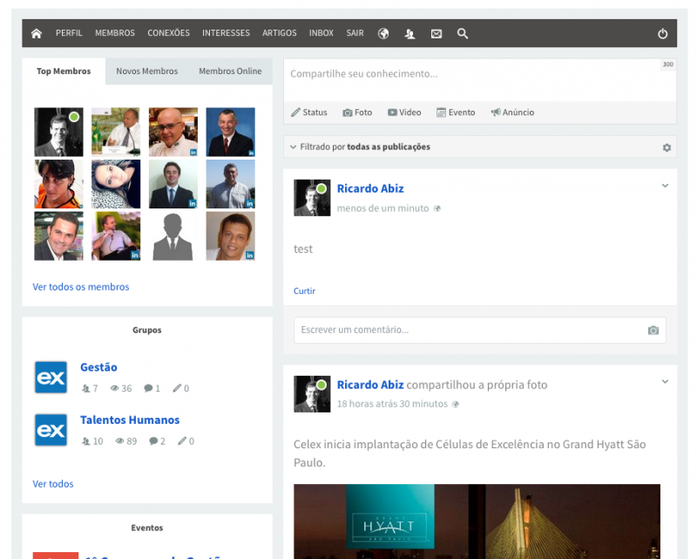Open Ricardo Abiz name on test post

pyautogui.click(x=370, y=188)
